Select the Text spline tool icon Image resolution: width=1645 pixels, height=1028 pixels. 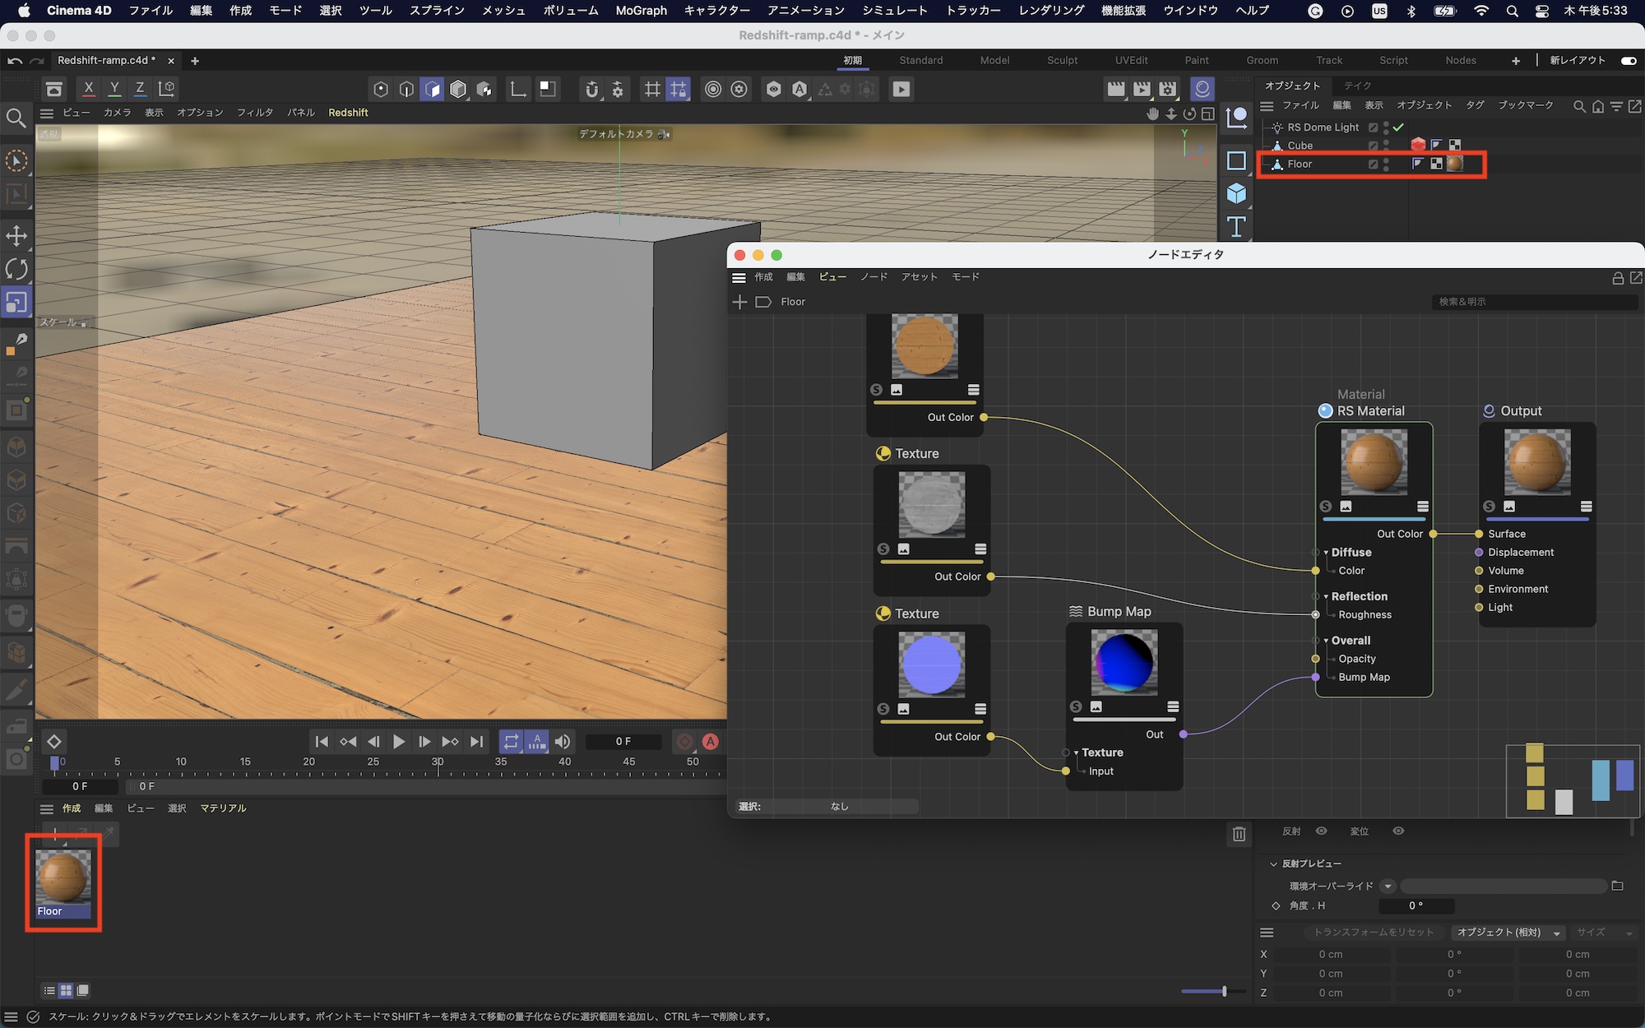click(1236, 227)
